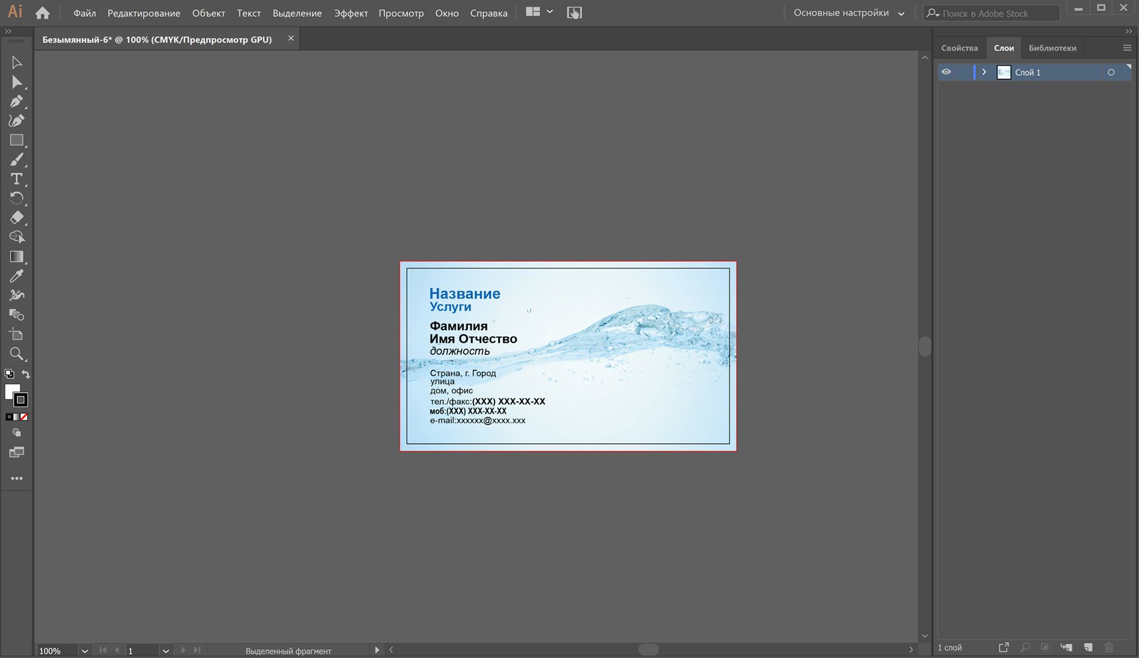The height and width of the screenshot is (658, 1139).
Task: Select the Direct Selection tool
Action: tap(16, 83)
